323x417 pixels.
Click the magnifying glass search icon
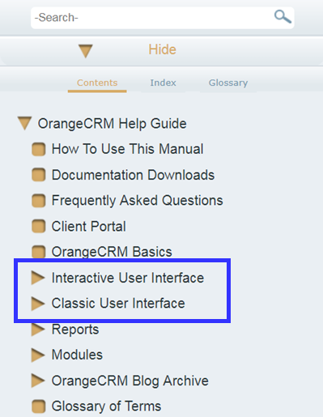(x=283, y=17)
